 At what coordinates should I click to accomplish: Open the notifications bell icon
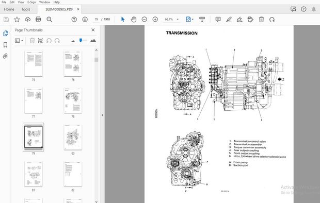(x=314, y=9)
